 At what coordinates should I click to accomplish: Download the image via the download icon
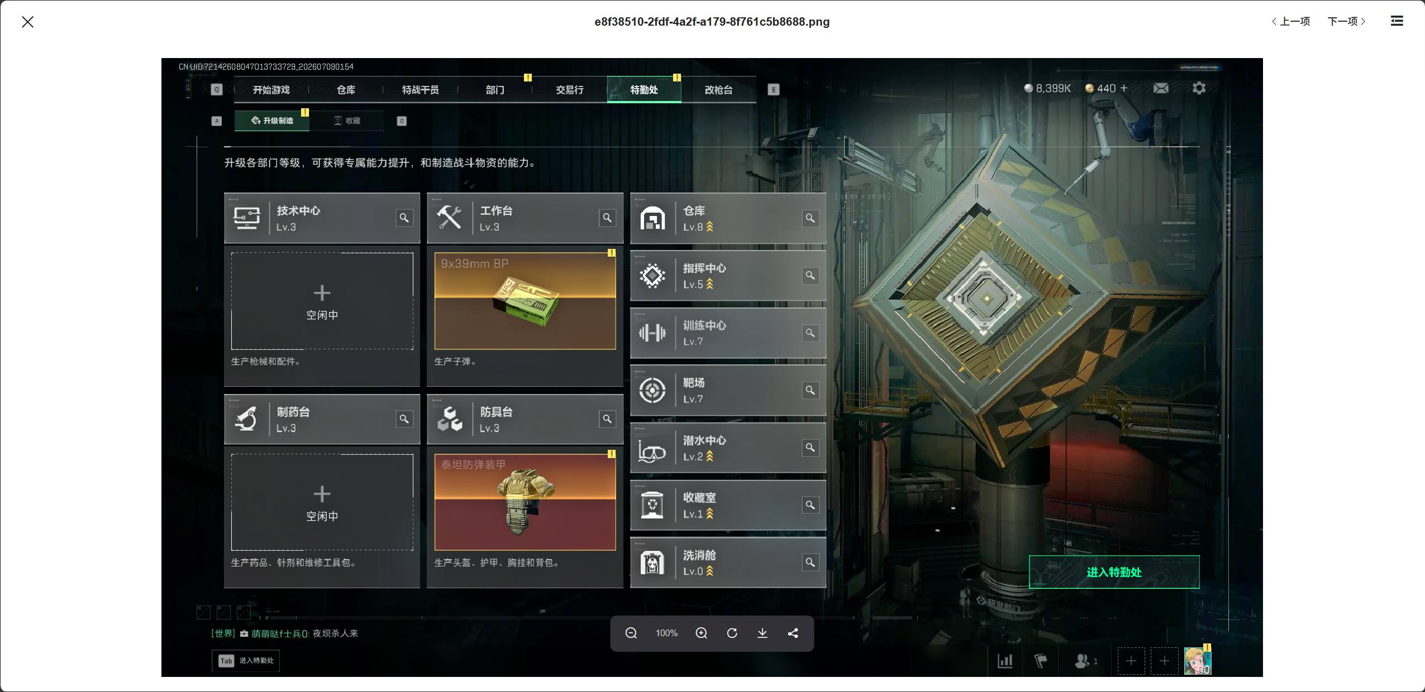(x=762, y=633)
